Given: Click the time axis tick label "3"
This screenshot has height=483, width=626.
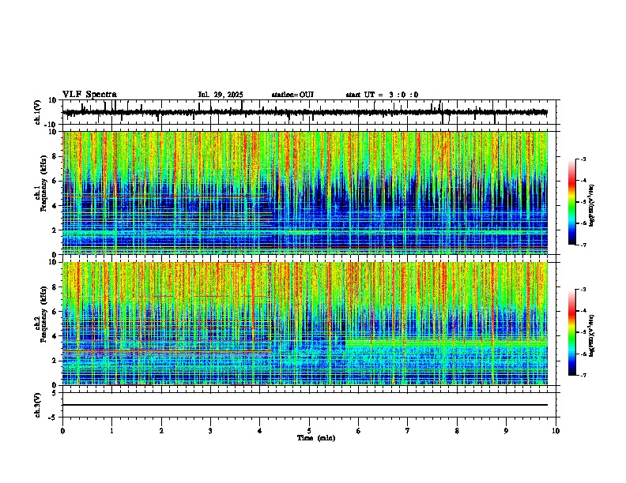Looking at the screenshot, I should pos(210,431).
